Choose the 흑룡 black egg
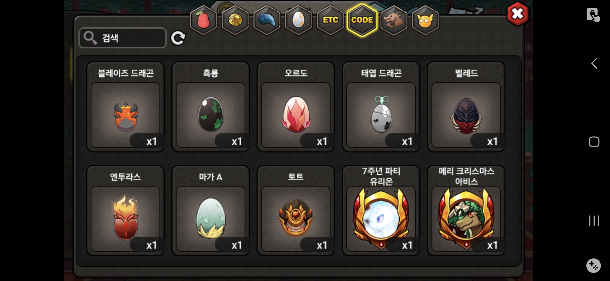 tap(211, 107)
